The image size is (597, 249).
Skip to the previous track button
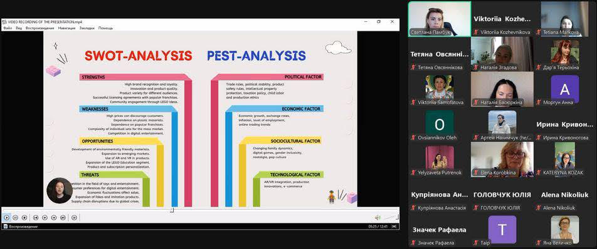click(35, 218)
